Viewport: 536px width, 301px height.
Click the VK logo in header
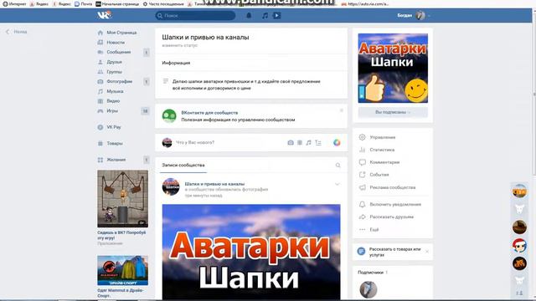104,15
